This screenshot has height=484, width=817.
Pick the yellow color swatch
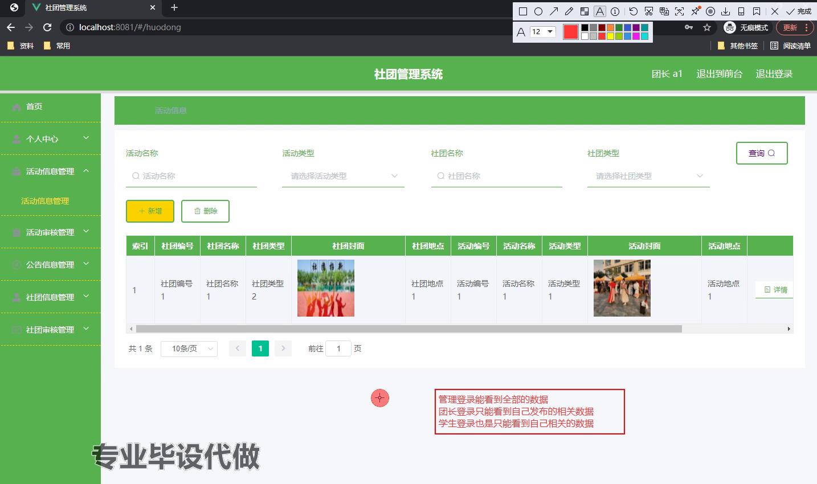pyautogui.click(x=610, y=36)
